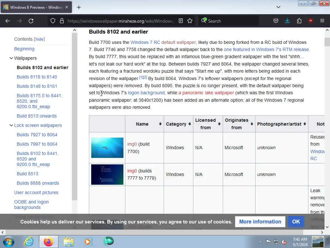Jump to Builds 7997 to 8064 entry
Image resolution: width=330 pixels, height=248 pixels.
point(37,144)
